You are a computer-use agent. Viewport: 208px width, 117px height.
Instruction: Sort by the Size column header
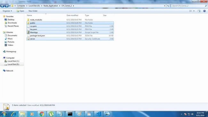point(105,15)
